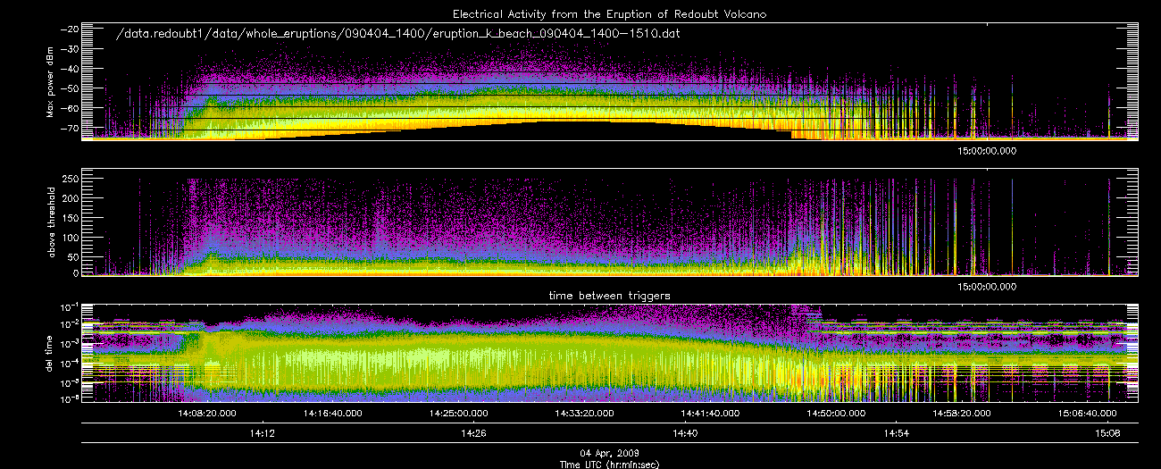Click the 14:40 label on lower time axis

point(684,432)
